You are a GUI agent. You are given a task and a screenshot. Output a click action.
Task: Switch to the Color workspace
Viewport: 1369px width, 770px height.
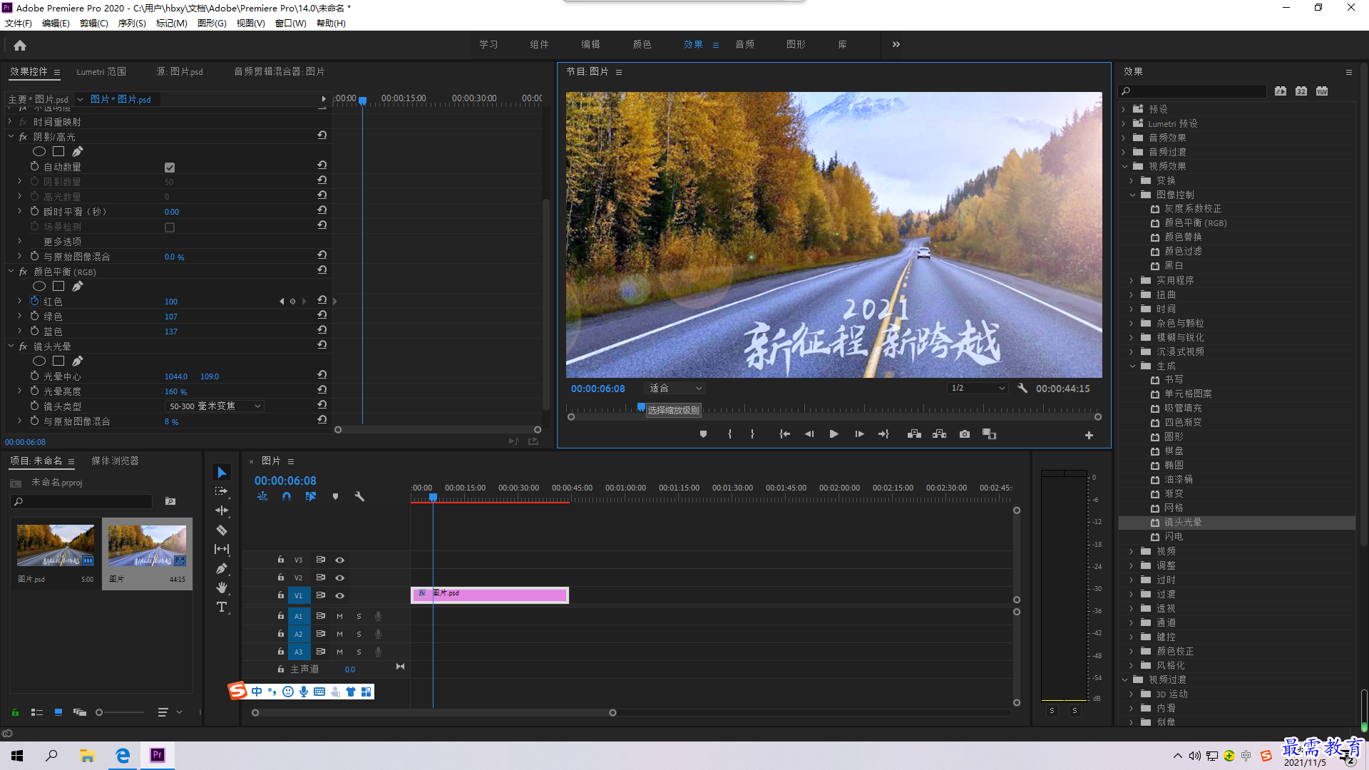(x=642, y=44)
